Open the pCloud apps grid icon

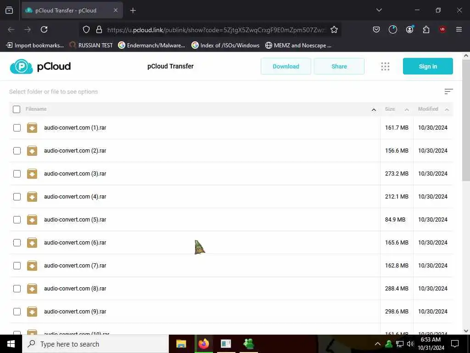click(x=385, y=66)
